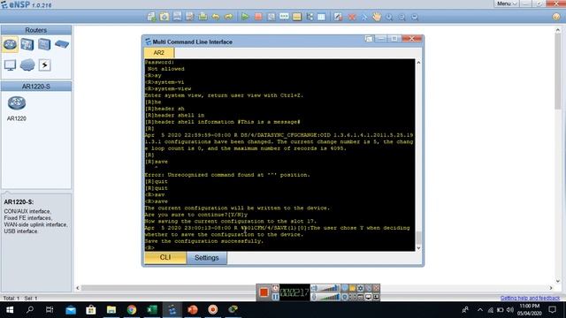The height and width of the screenshot is (318, 566).
Task: Click the AR1220-S panel header
Action: click(36, 87)
